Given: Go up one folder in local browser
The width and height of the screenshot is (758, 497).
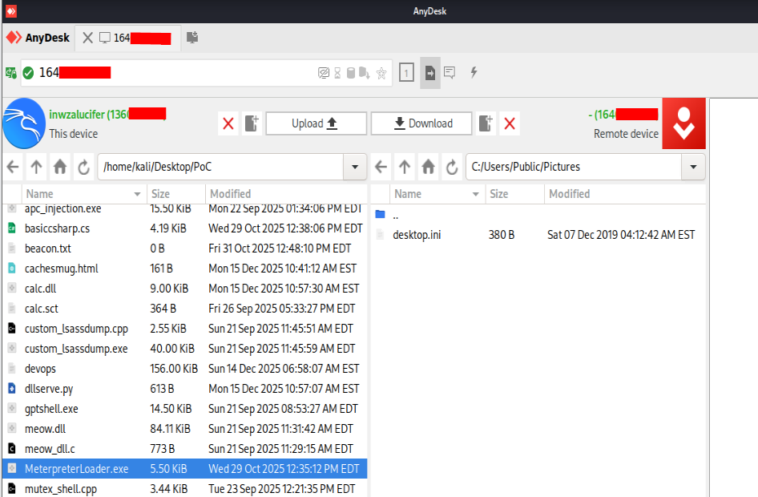Looking at the screenshot, I should 36,168.
